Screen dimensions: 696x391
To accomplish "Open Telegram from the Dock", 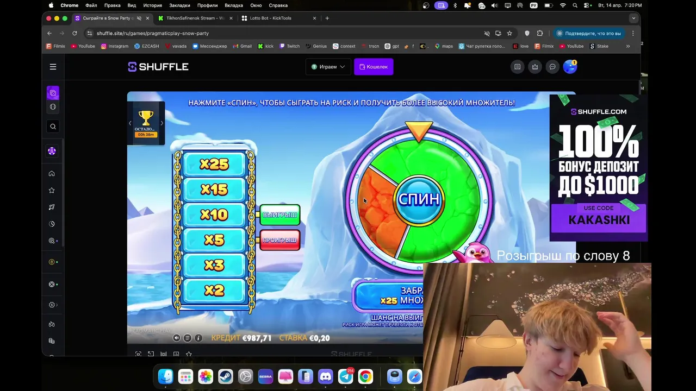I will pos(346,376).
